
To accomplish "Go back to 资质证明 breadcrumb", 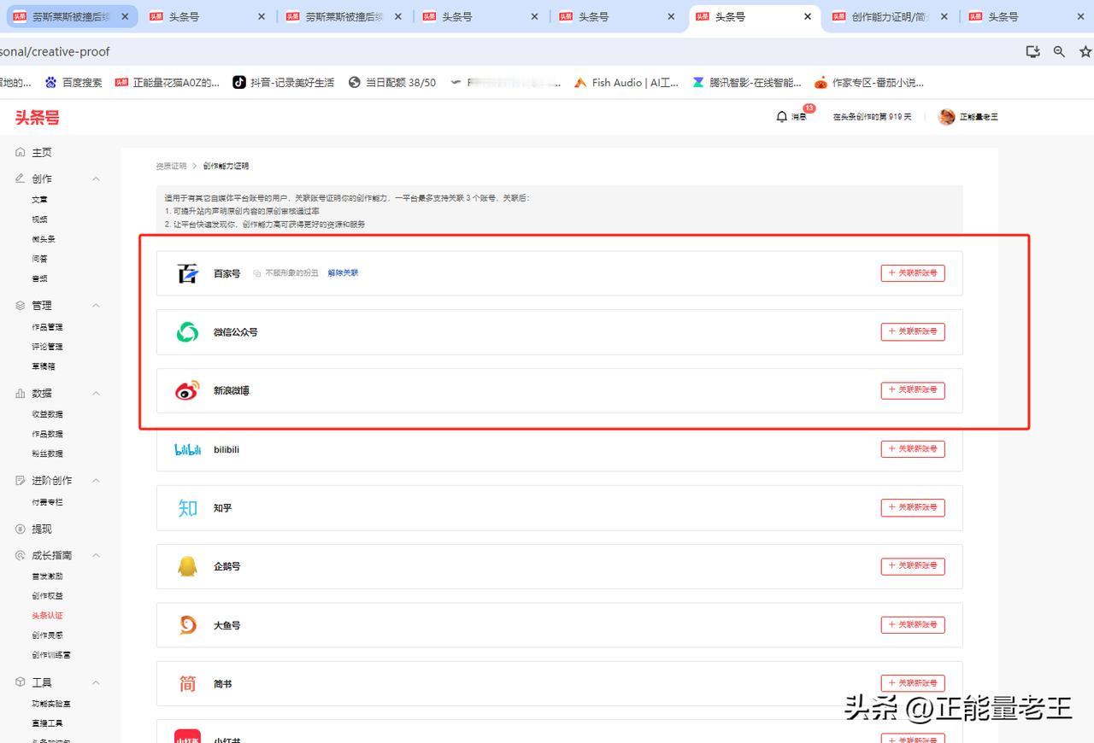I will click(x=171, y=166).
